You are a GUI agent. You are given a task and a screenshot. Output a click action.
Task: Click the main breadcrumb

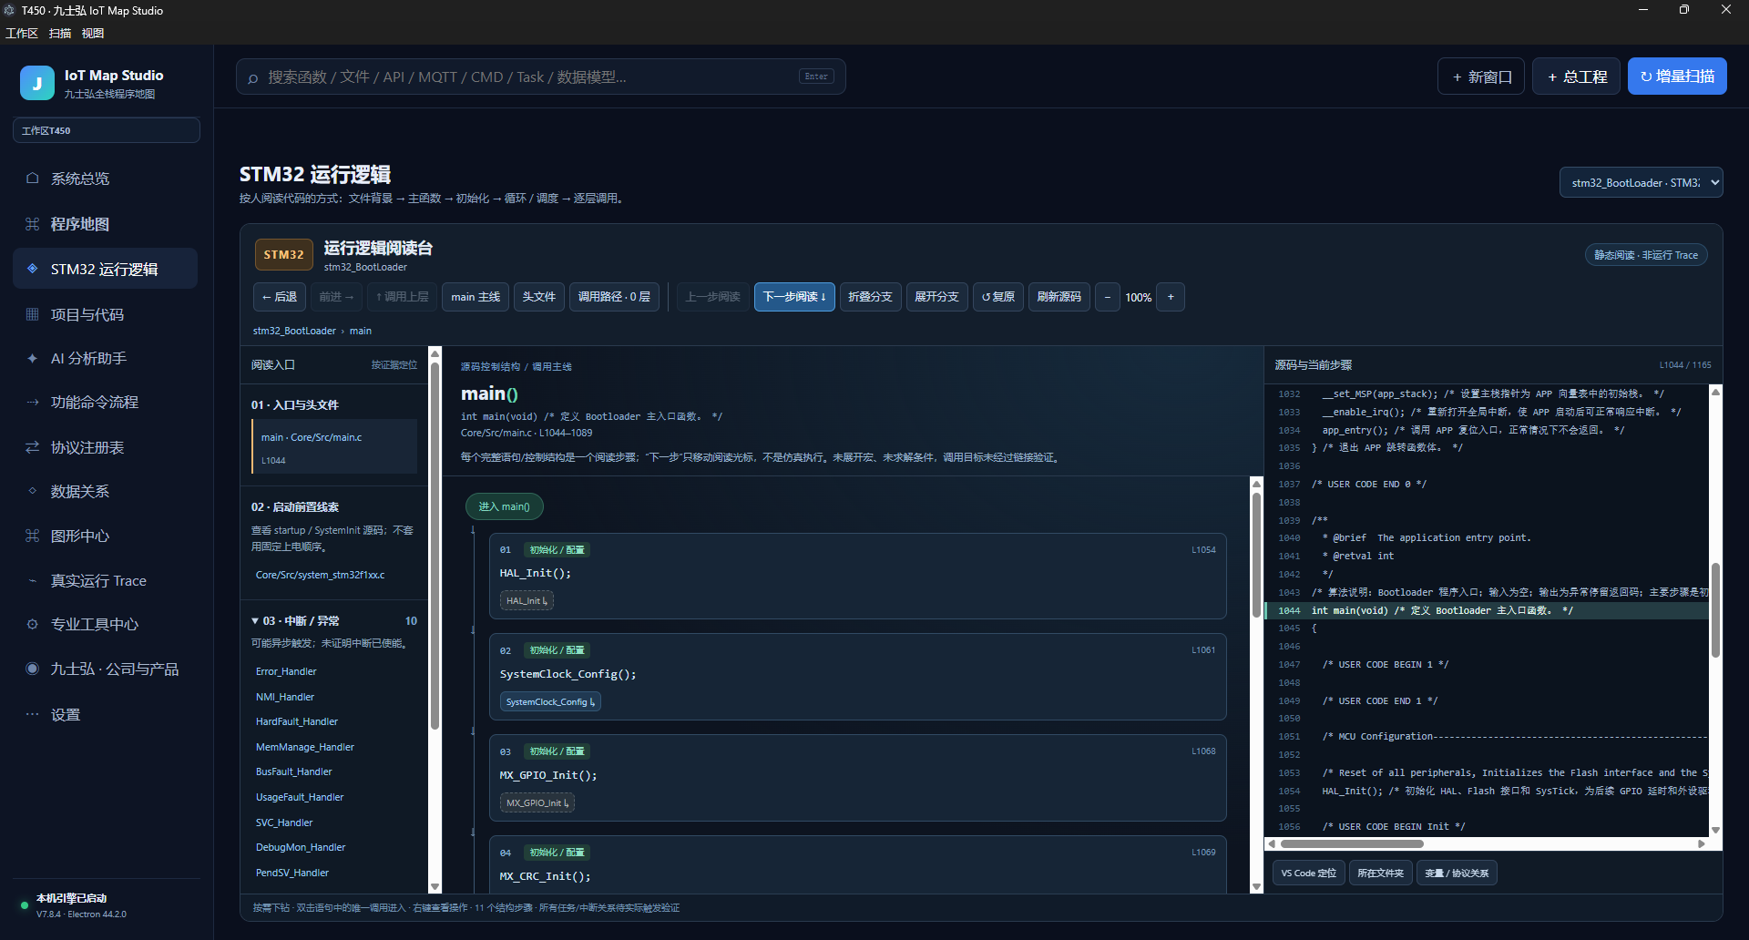click(x=361, y=331)
